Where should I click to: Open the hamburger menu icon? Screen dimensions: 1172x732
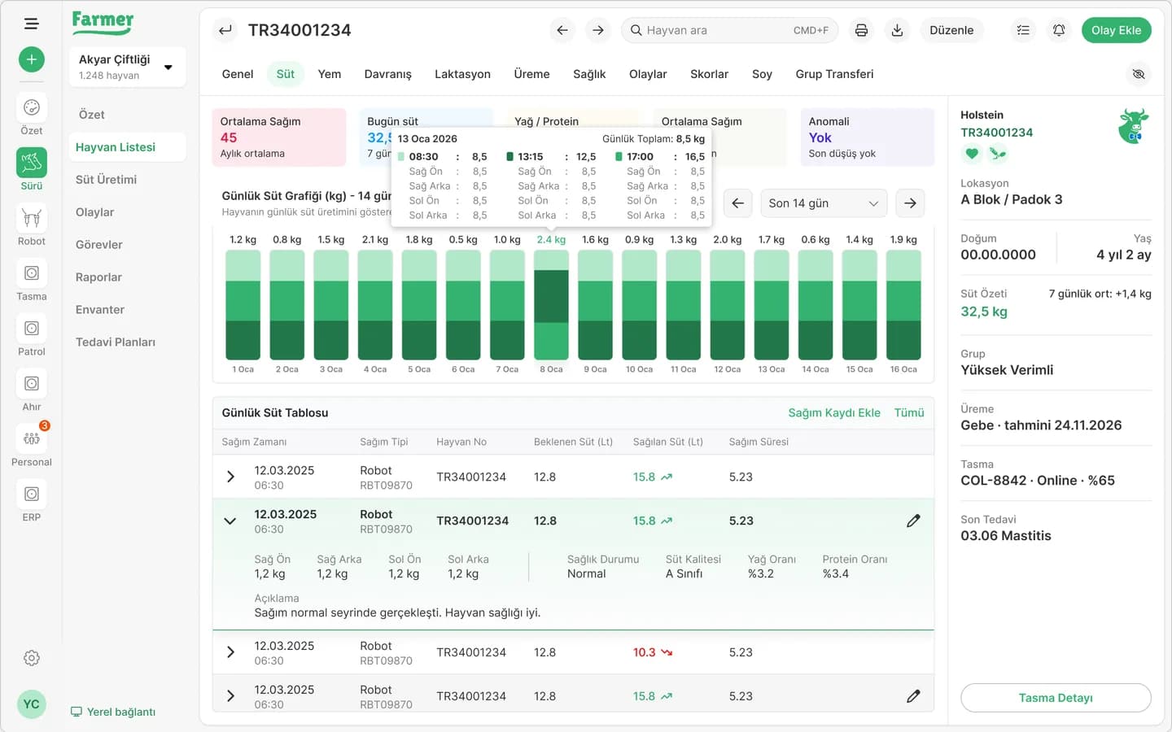32,24
